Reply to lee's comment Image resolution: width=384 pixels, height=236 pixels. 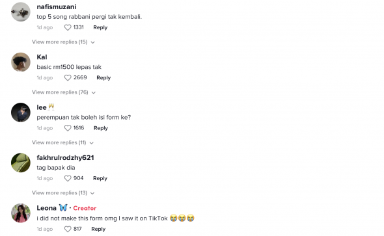pyautogui.click(x=101, y=128)
